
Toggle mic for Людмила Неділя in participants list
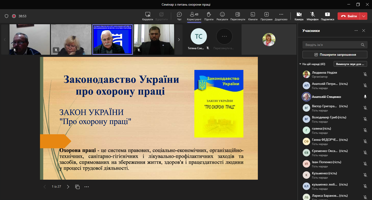(x=365, y=75)
